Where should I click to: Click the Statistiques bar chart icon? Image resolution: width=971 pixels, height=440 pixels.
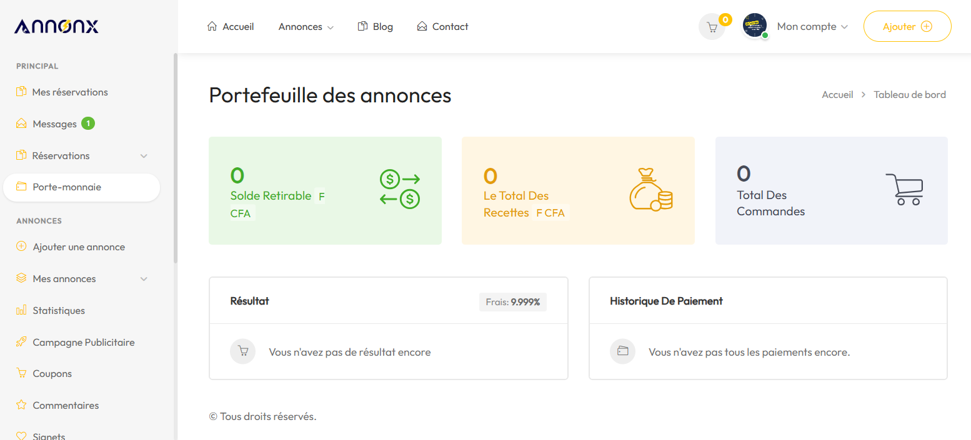pos(21,310)
